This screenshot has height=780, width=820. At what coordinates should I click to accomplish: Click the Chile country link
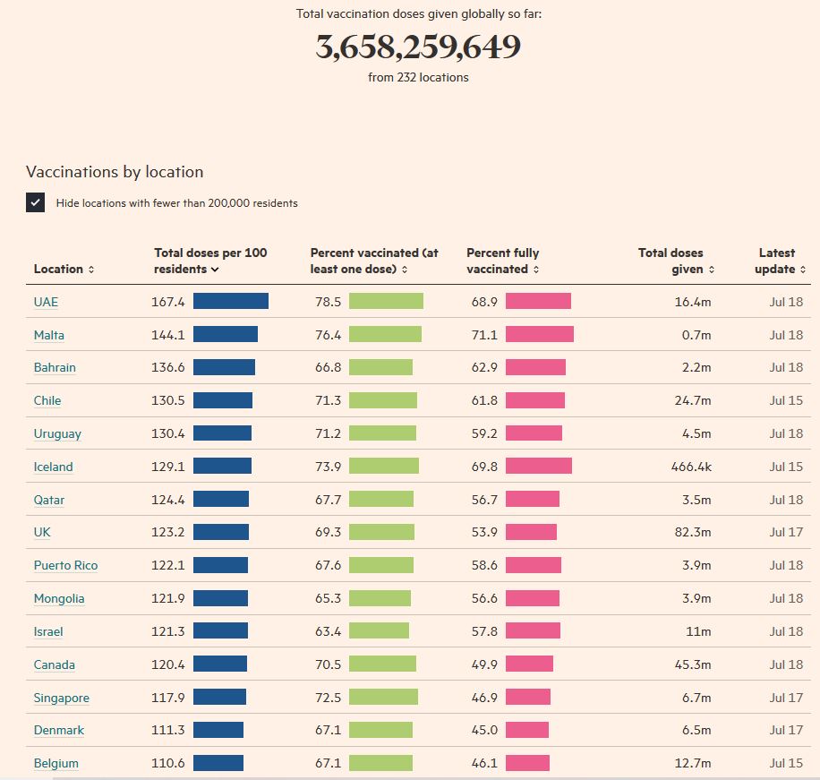[x=47, y=400]
